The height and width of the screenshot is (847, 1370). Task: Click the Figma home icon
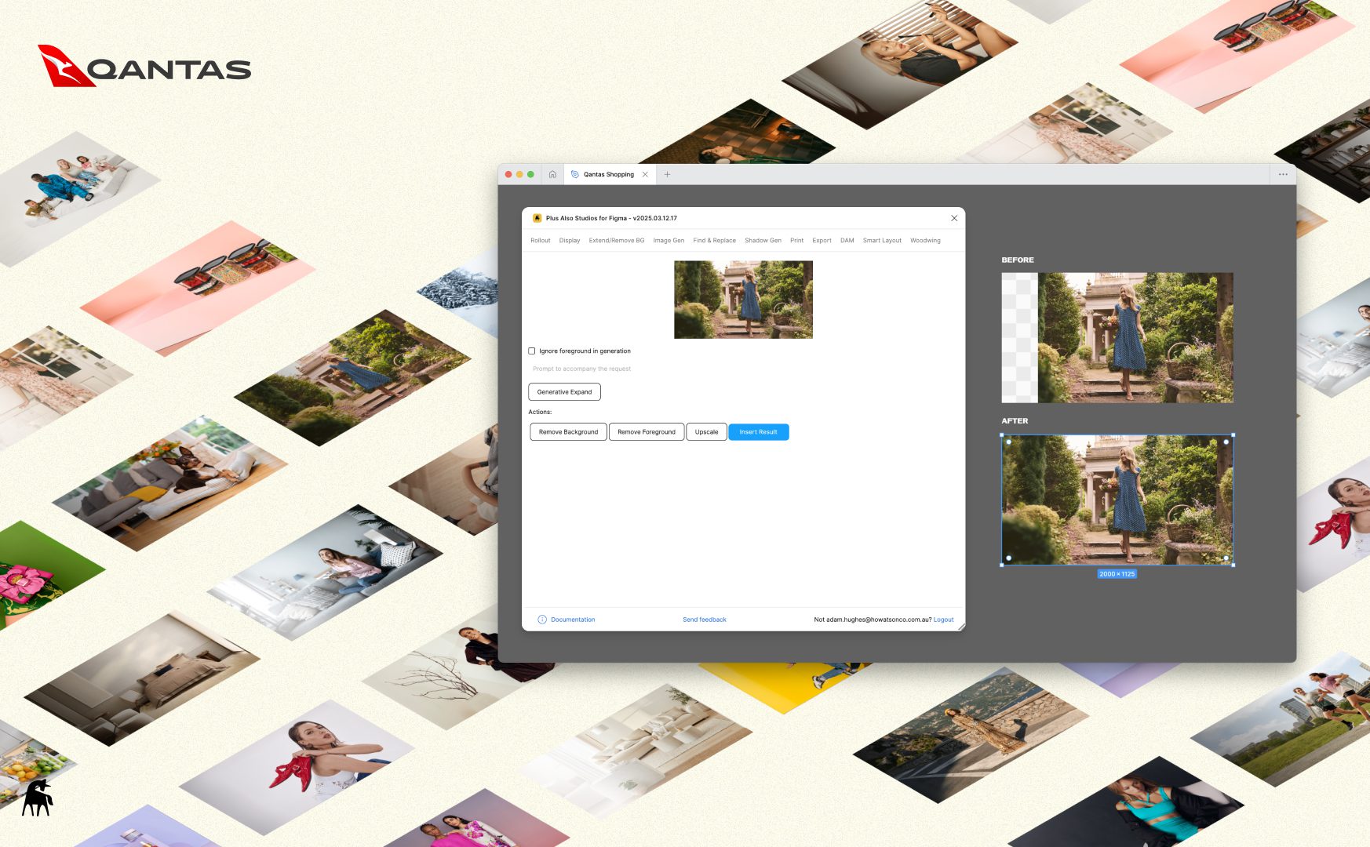[x=552, y=174]
